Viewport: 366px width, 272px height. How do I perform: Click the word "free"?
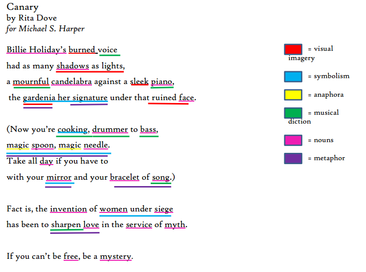(x=71, y=256)
